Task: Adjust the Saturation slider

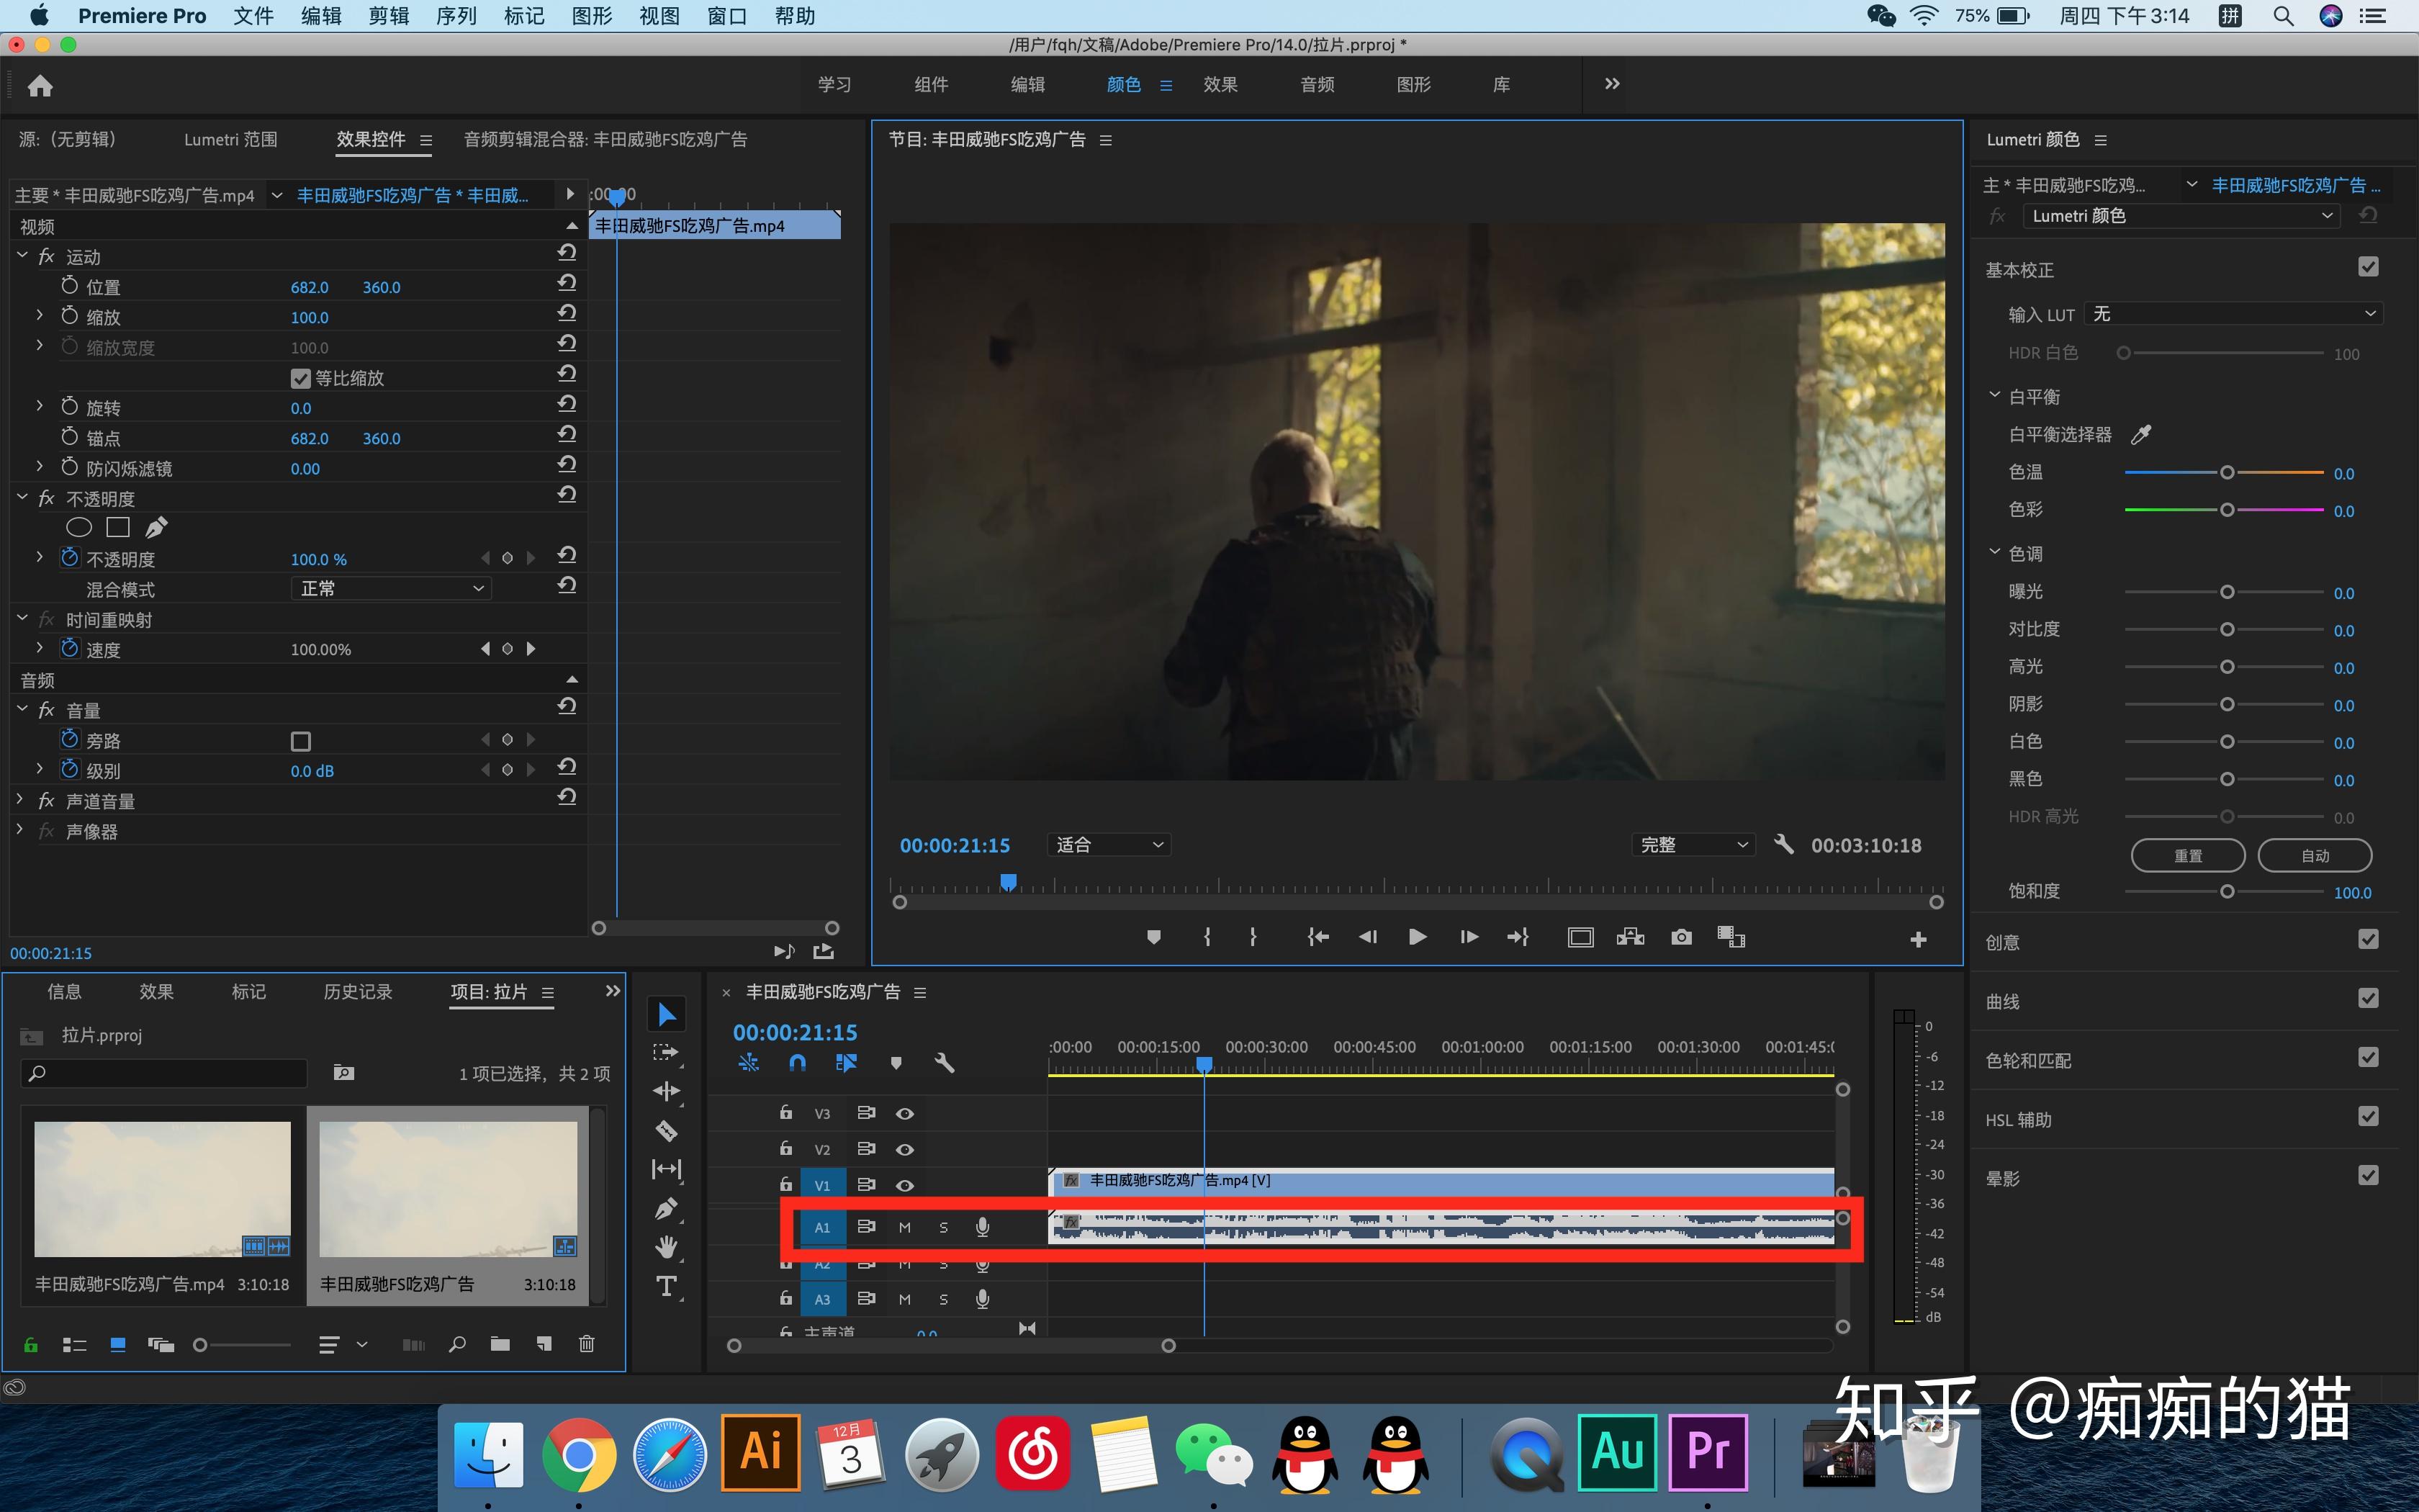Action: (2226, 891)
